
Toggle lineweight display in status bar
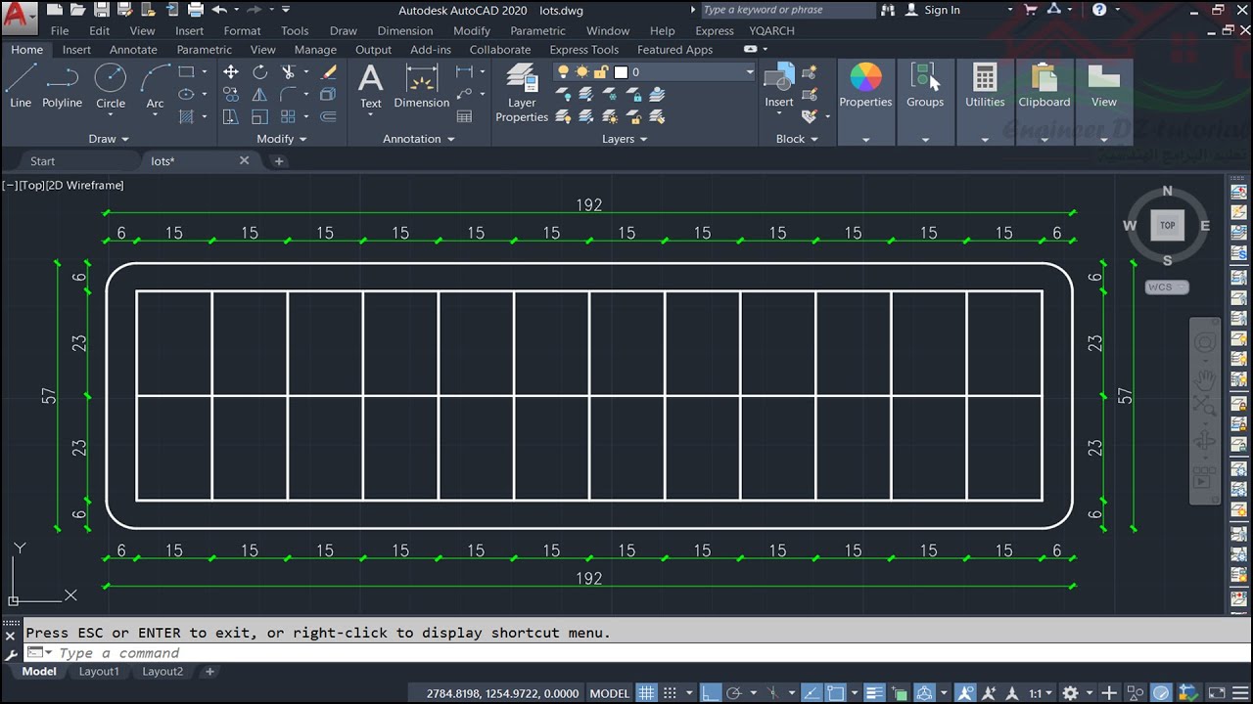coord(875,693)
